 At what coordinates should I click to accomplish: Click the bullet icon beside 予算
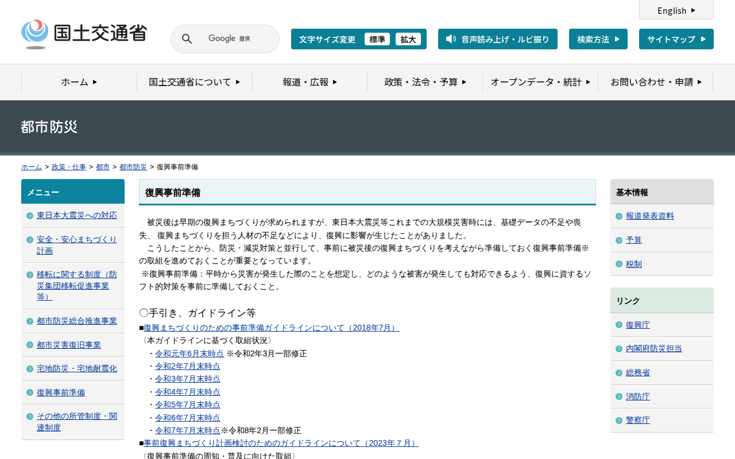pyautogui.click(x=619, y=240)
